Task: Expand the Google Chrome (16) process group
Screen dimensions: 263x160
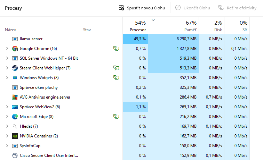Action: point(7,49)
